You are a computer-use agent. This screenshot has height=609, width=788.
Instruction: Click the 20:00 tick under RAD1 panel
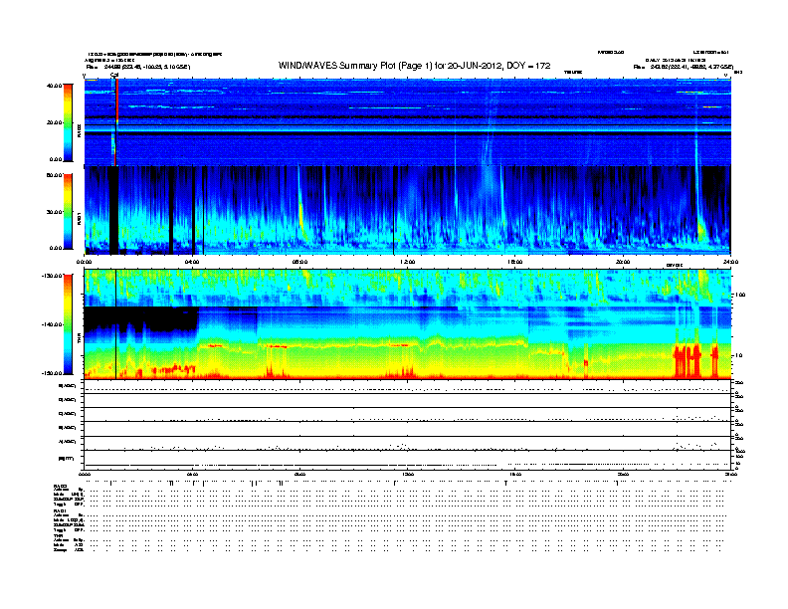[623, 262]
